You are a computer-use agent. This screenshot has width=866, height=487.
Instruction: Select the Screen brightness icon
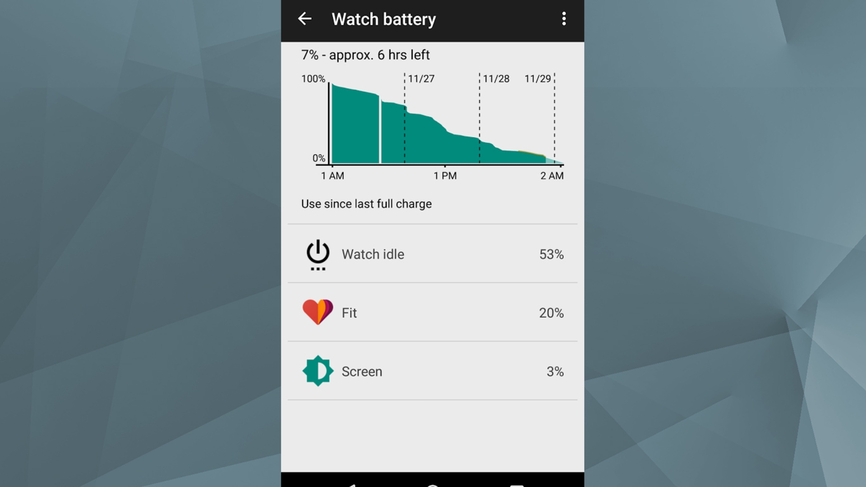pos(317,371)
